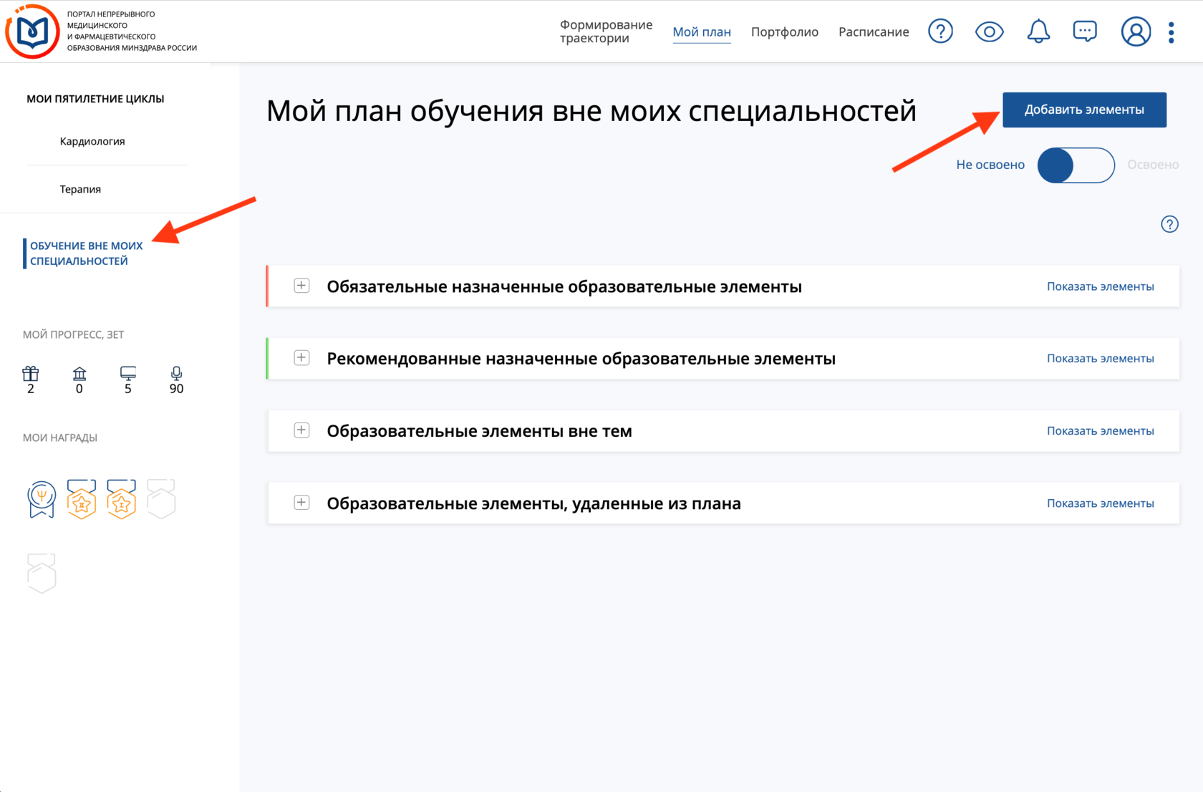Click the Обязательные назначенные образовательные элементы title
1203x792 pixels.
tap(564, 286)
